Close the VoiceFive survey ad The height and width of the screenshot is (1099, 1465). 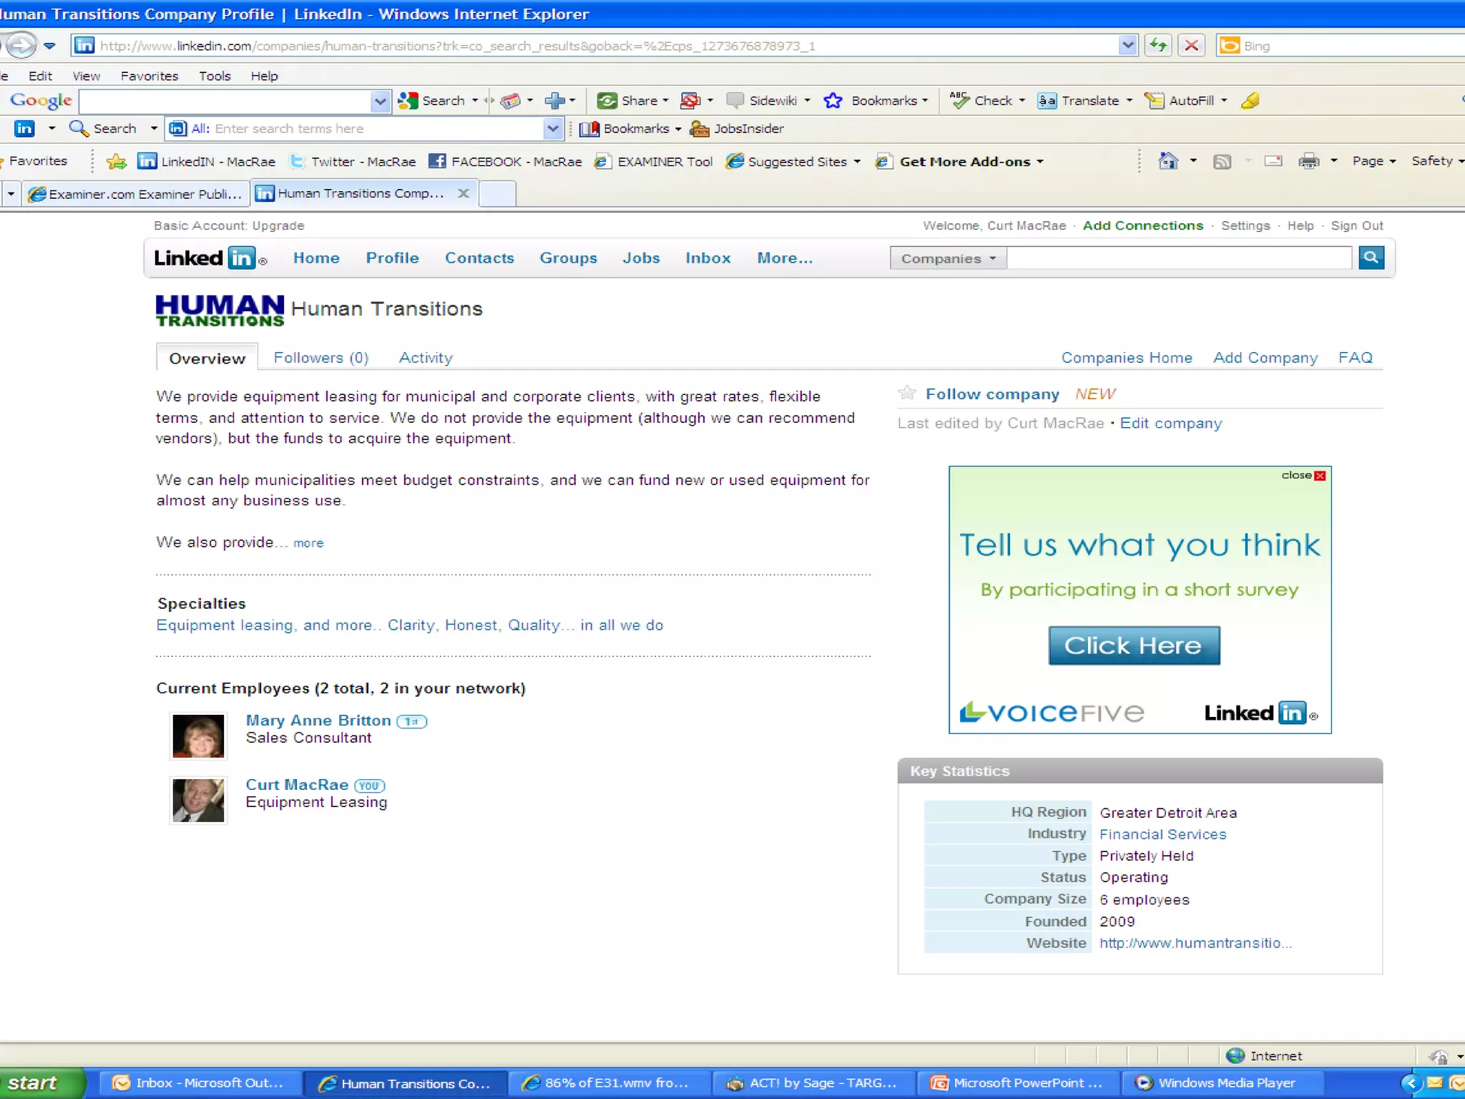tap(1320, 476)
